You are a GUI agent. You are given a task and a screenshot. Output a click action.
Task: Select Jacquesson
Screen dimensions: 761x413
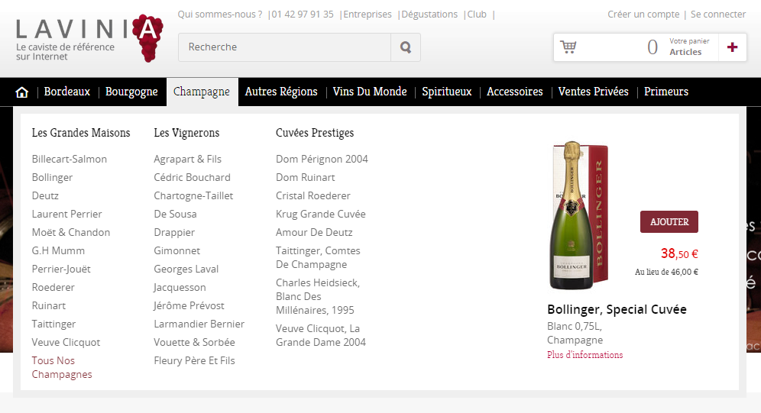[180, 288]
